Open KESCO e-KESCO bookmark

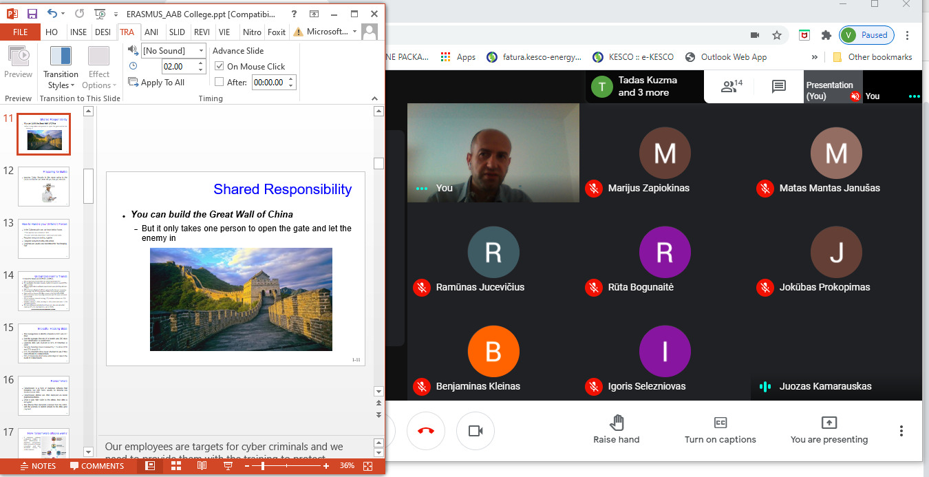tap(632, 57)
